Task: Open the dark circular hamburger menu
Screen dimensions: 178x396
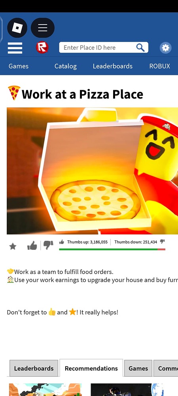Action: [x=43, y=28]
